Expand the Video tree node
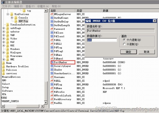 tap(4, 39)
